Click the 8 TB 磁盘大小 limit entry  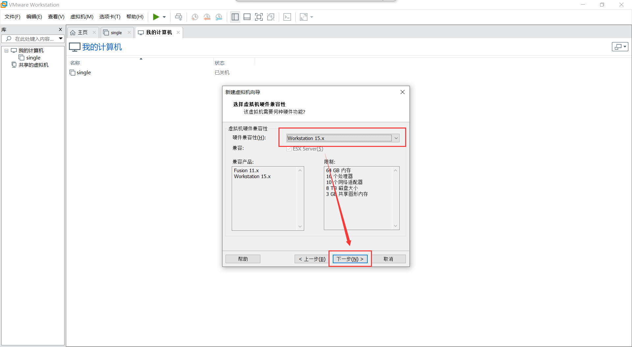click(x=342, y=188)
